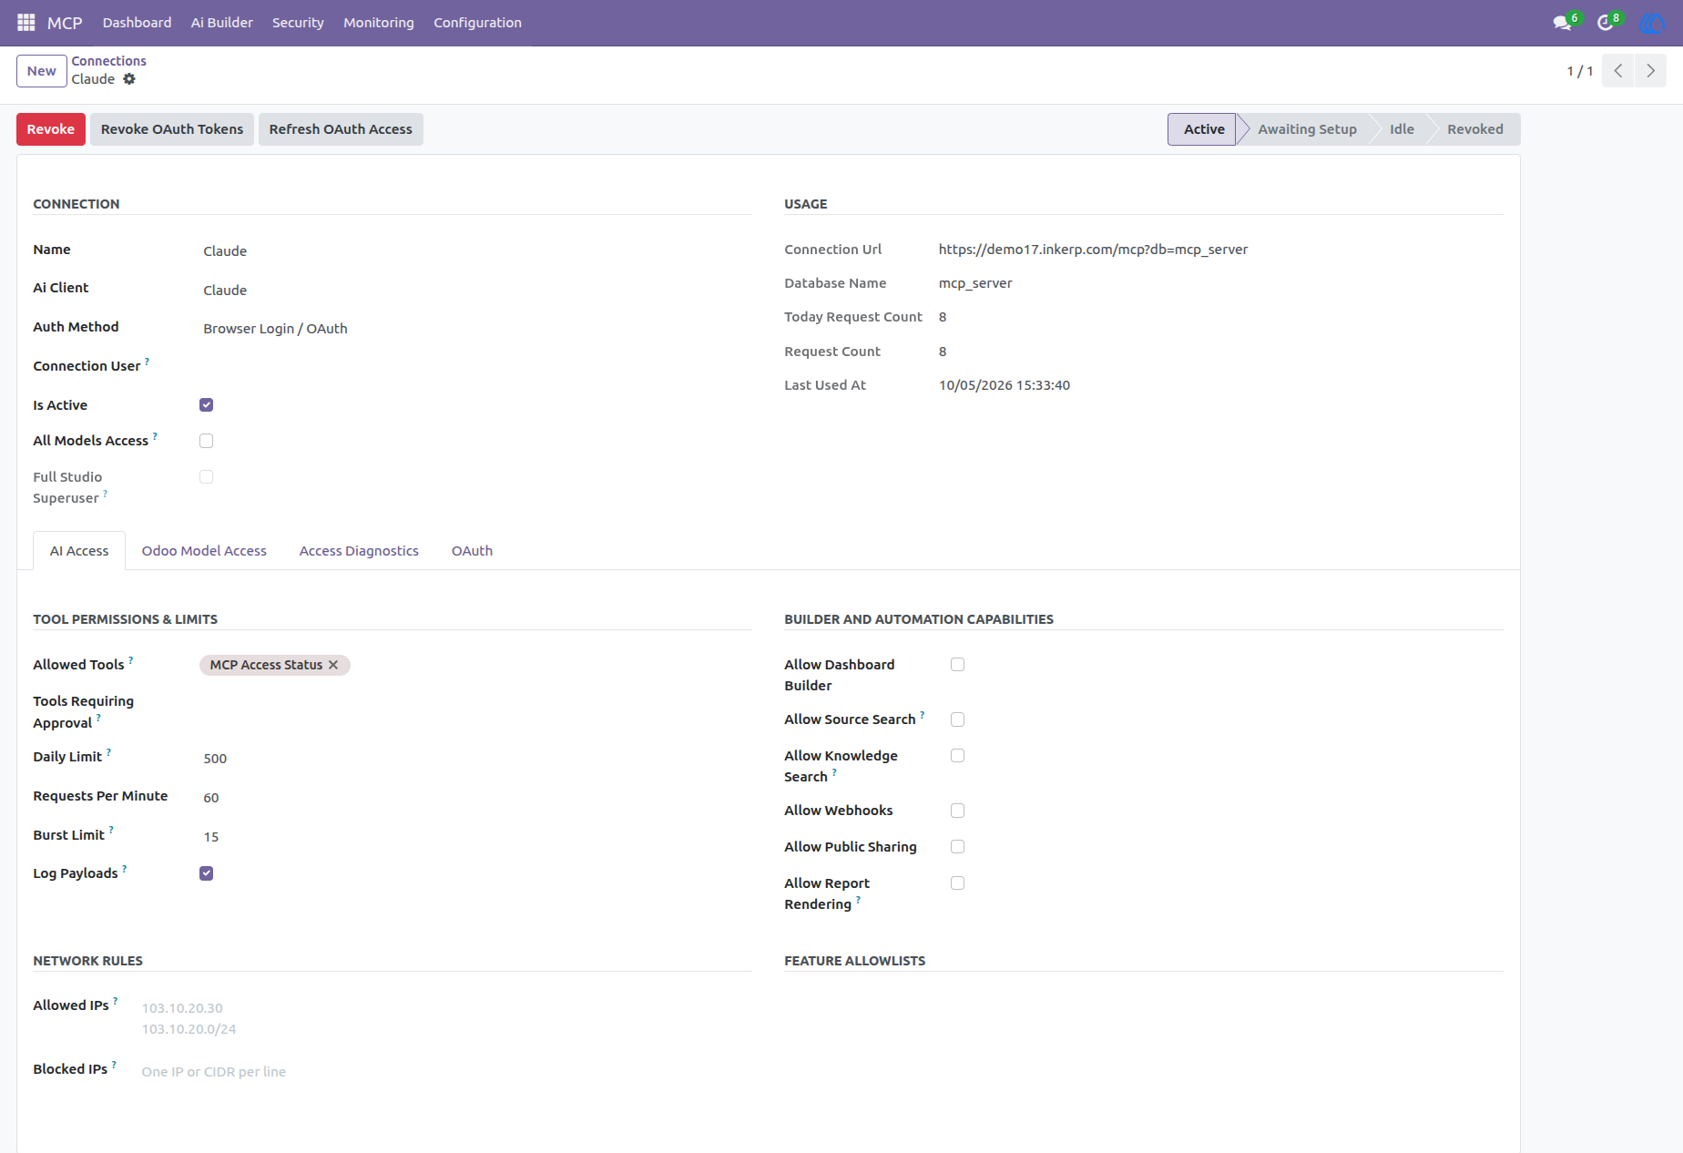Go to next record arrow
Viewport: 1683px width, 1153px height.
(x=1650, y=71)
